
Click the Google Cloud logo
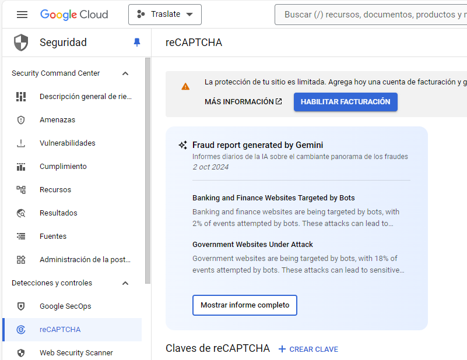pyautogui.click(x=74, y=15)
